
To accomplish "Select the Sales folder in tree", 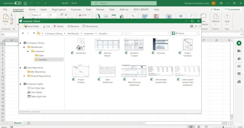I will click(41, 55).
